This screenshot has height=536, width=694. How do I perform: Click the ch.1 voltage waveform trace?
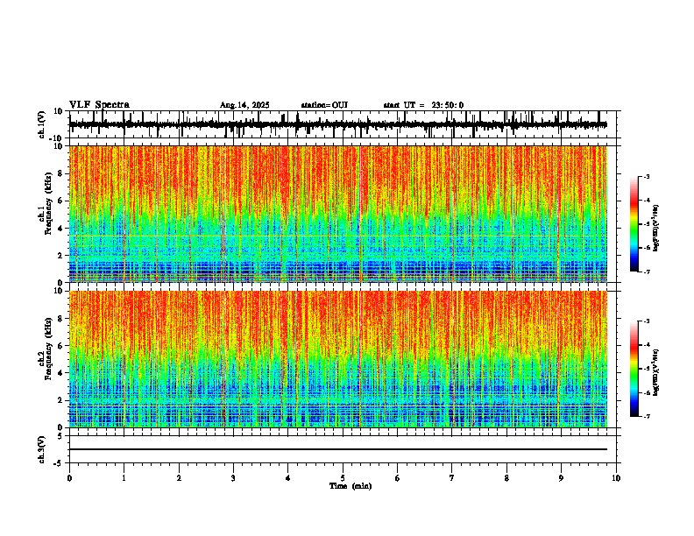pos(338,124)
